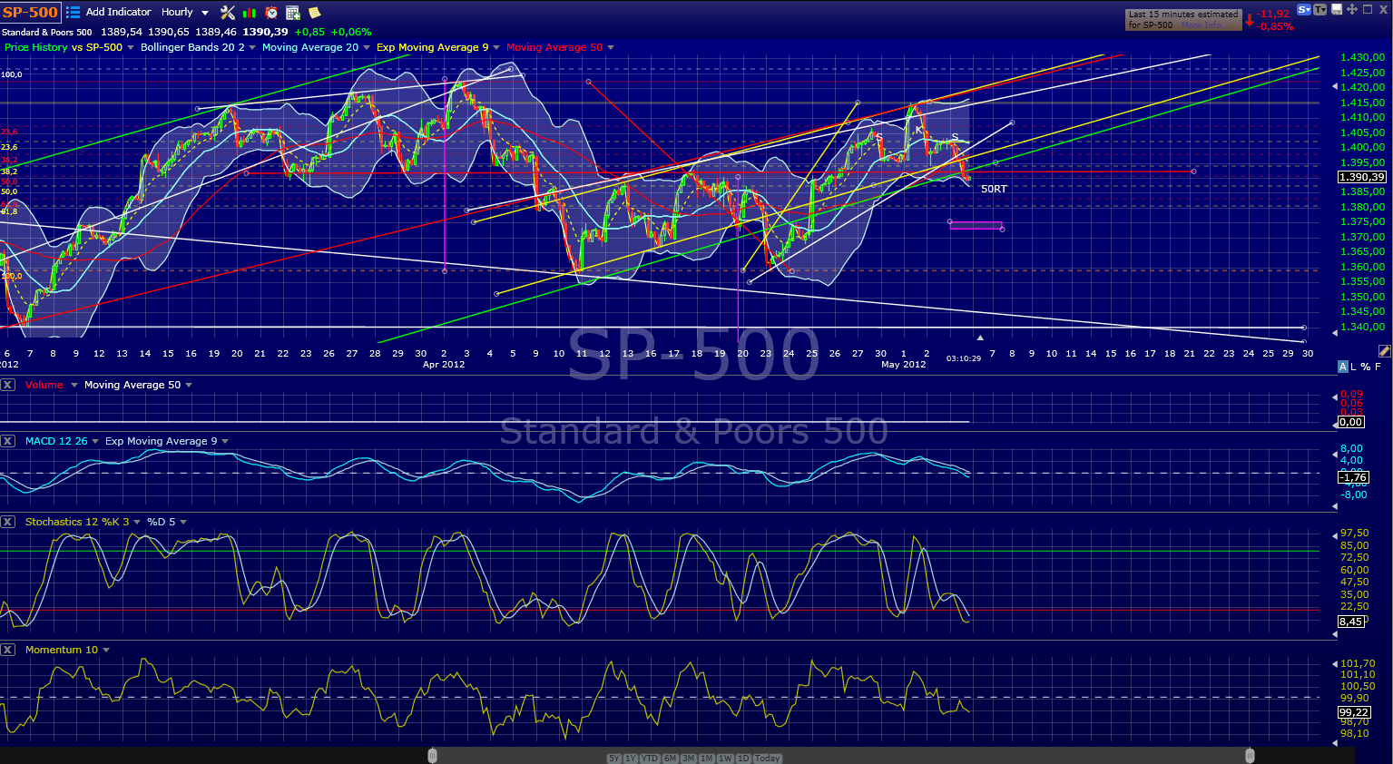
Task: Click the calendar add icon in the toolbar
Action: point(293,13)
